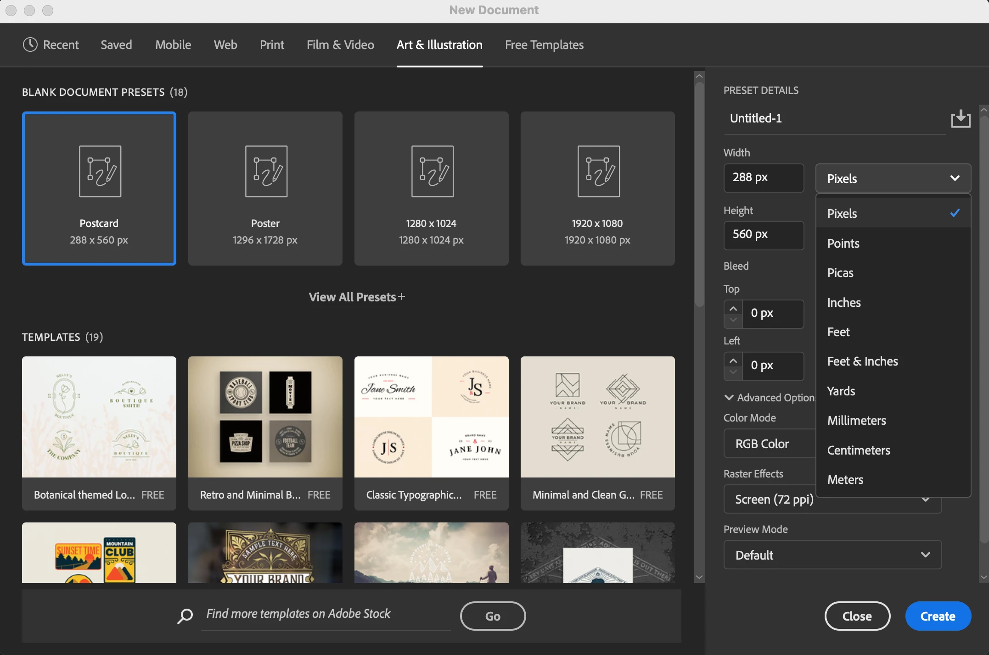Select the Poster preset icon

pyautogui.click(x=266, y=172)
